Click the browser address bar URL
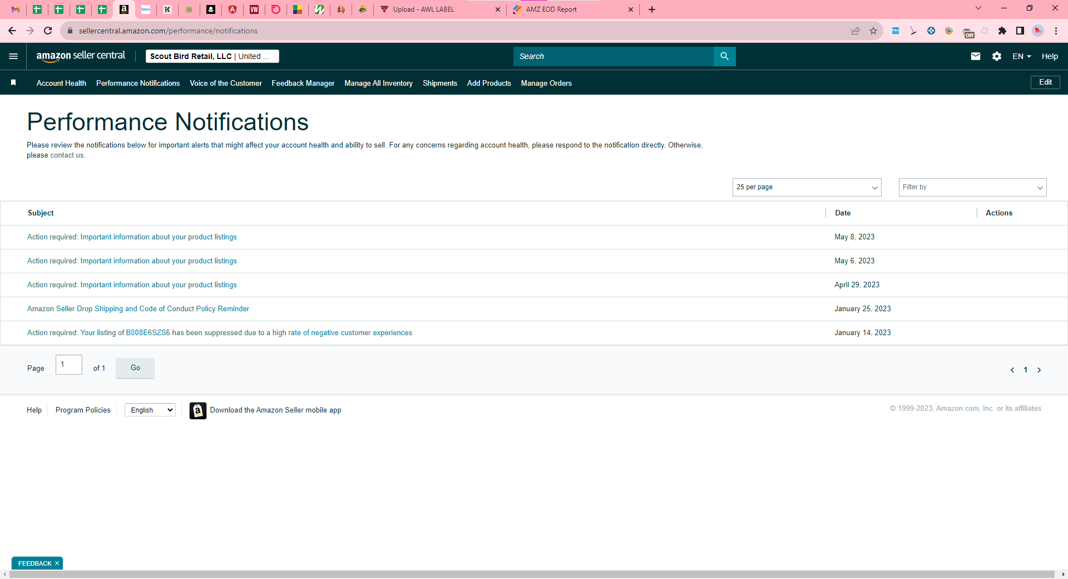 [168, 31]
